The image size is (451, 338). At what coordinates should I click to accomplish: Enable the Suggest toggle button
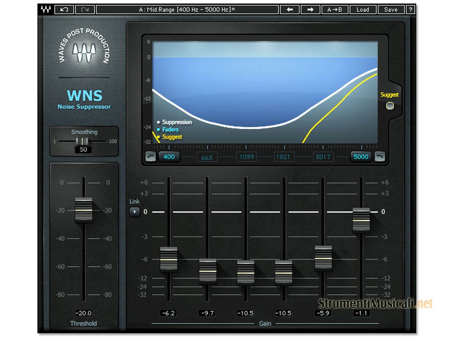pyautogui.click(x=390, y=106)
